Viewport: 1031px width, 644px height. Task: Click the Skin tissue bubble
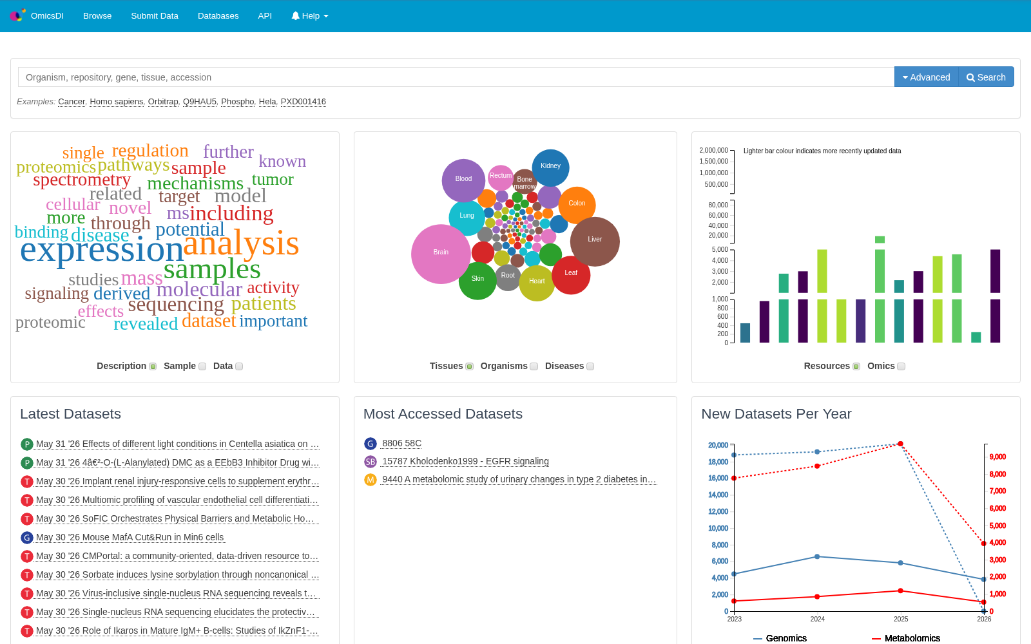477,281
